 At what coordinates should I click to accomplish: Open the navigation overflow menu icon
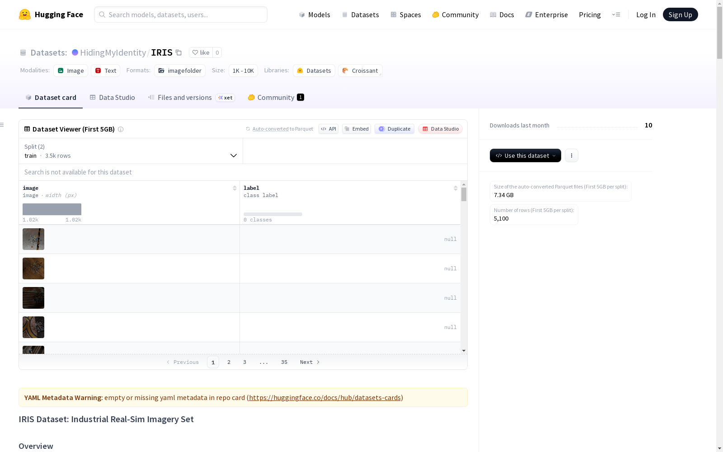pyautogui.click(x=616, y=14)
